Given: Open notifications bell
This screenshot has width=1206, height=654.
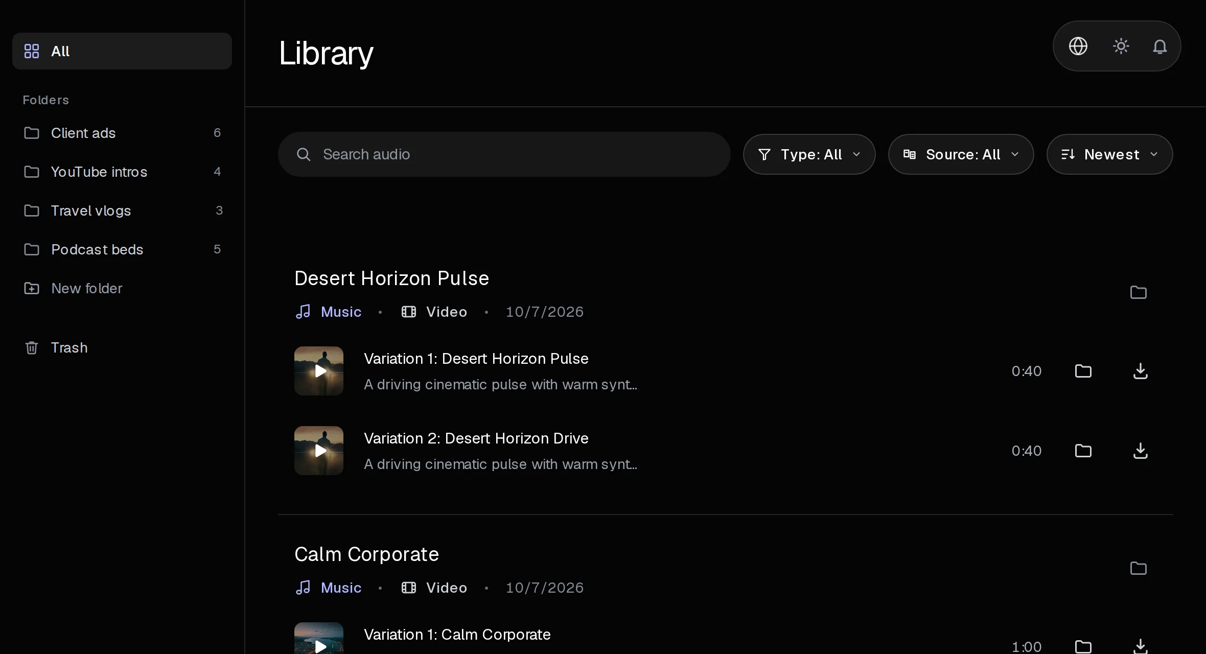Looking at the screenshot, I should (x=1160, y=46).
